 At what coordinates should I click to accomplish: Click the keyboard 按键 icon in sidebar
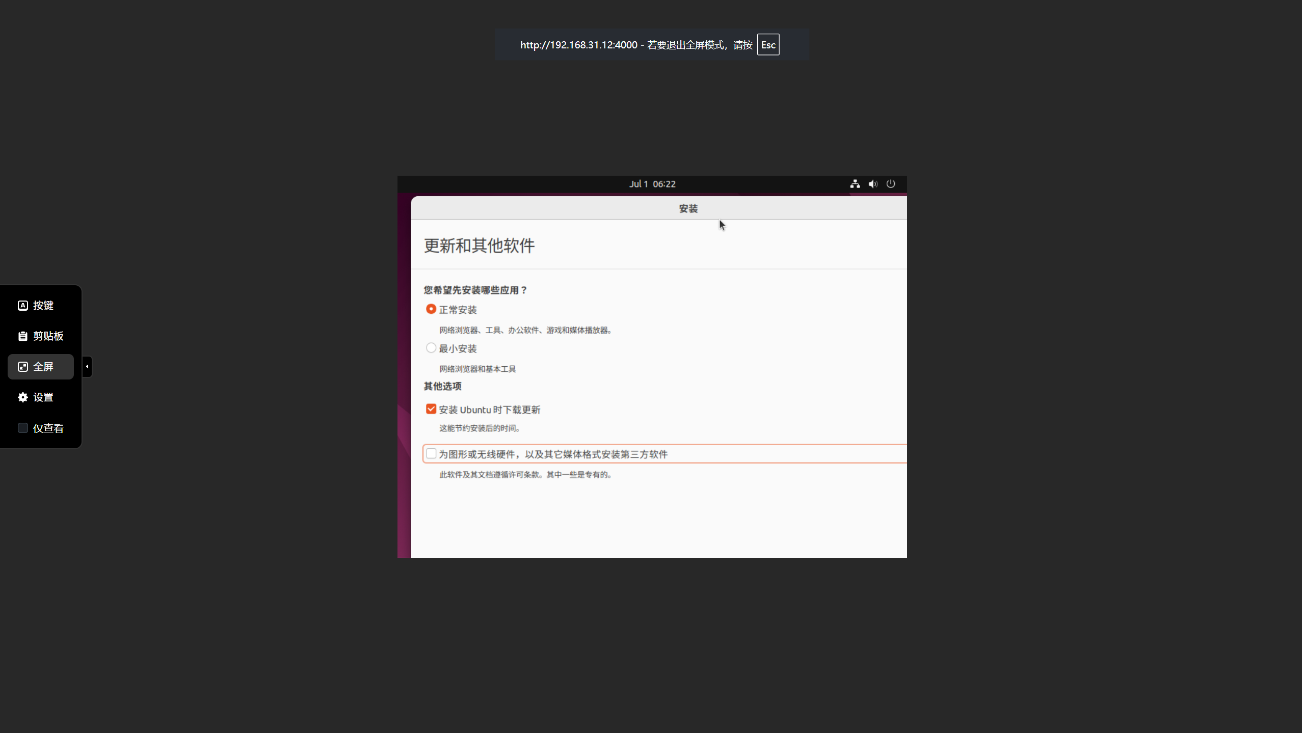22,306
